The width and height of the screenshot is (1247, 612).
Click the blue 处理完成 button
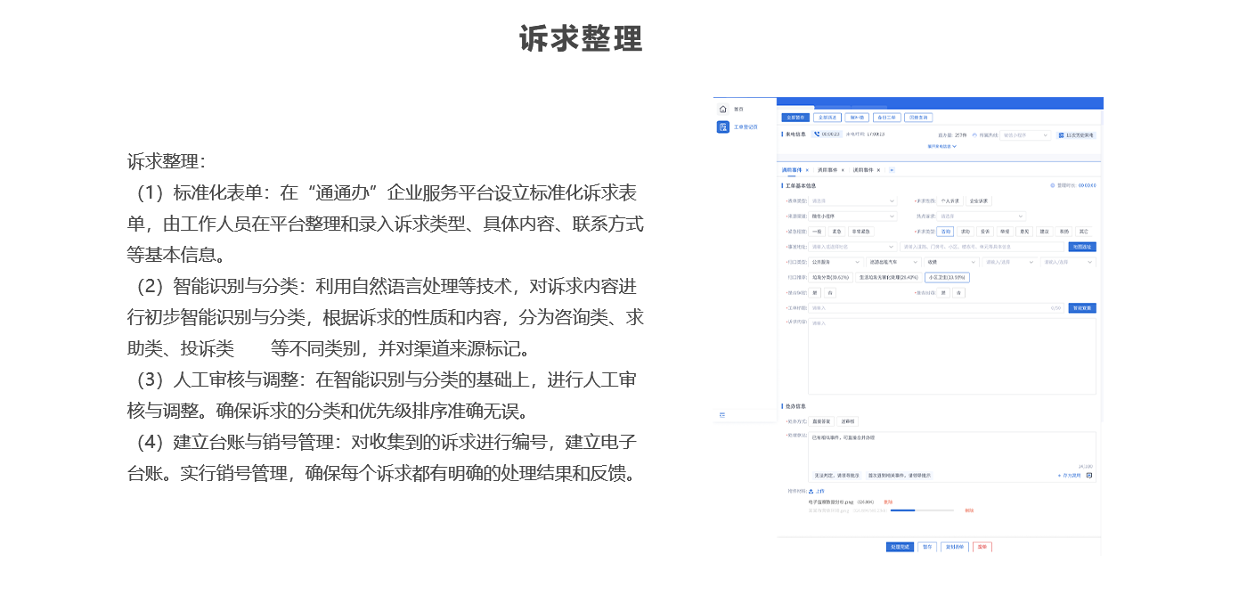(x=900, y=546)
